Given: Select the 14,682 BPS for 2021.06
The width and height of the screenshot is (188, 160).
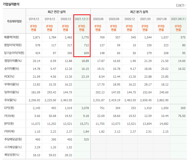Looking at the screenshot, I should click(x=164, y=124).
